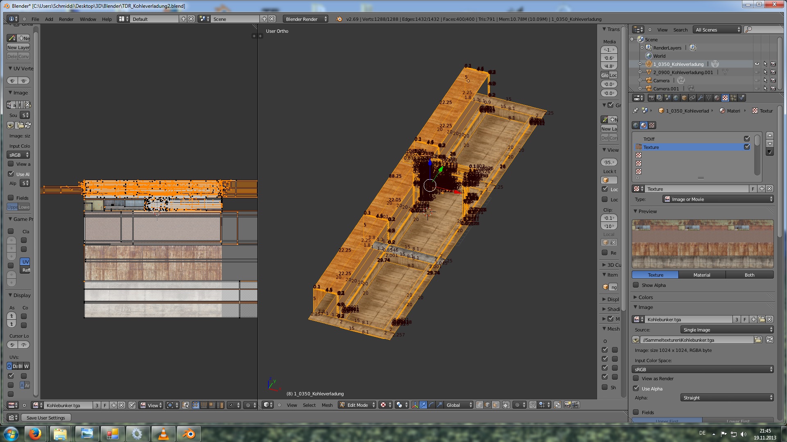Image resolution: width=787 pixels, height=442 pixels.
Task: Open the Edit Mode selector dropdown
Action: tap(357, 405)
